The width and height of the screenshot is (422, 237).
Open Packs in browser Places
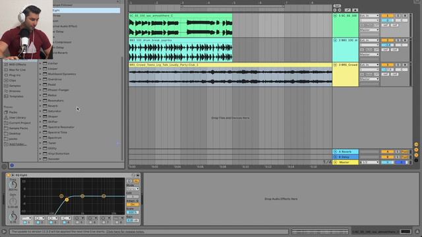click(13, 113)
